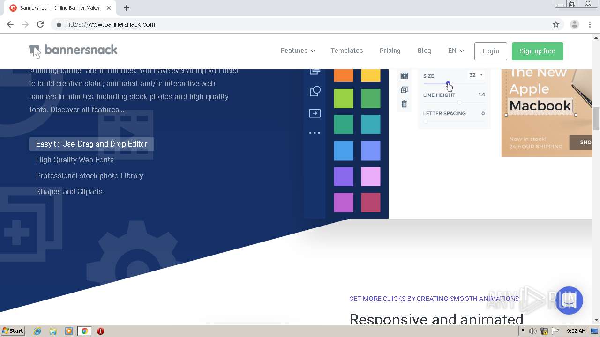Image resolution: width=600 pixels, height=337 pixels.
Task: Select Shapes and Cliparts
Action: tap(69, 191)
